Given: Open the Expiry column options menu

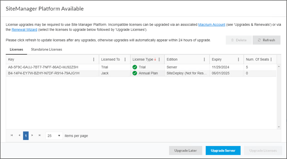Looking at the screenshot, I should click(x=238, y=59).
